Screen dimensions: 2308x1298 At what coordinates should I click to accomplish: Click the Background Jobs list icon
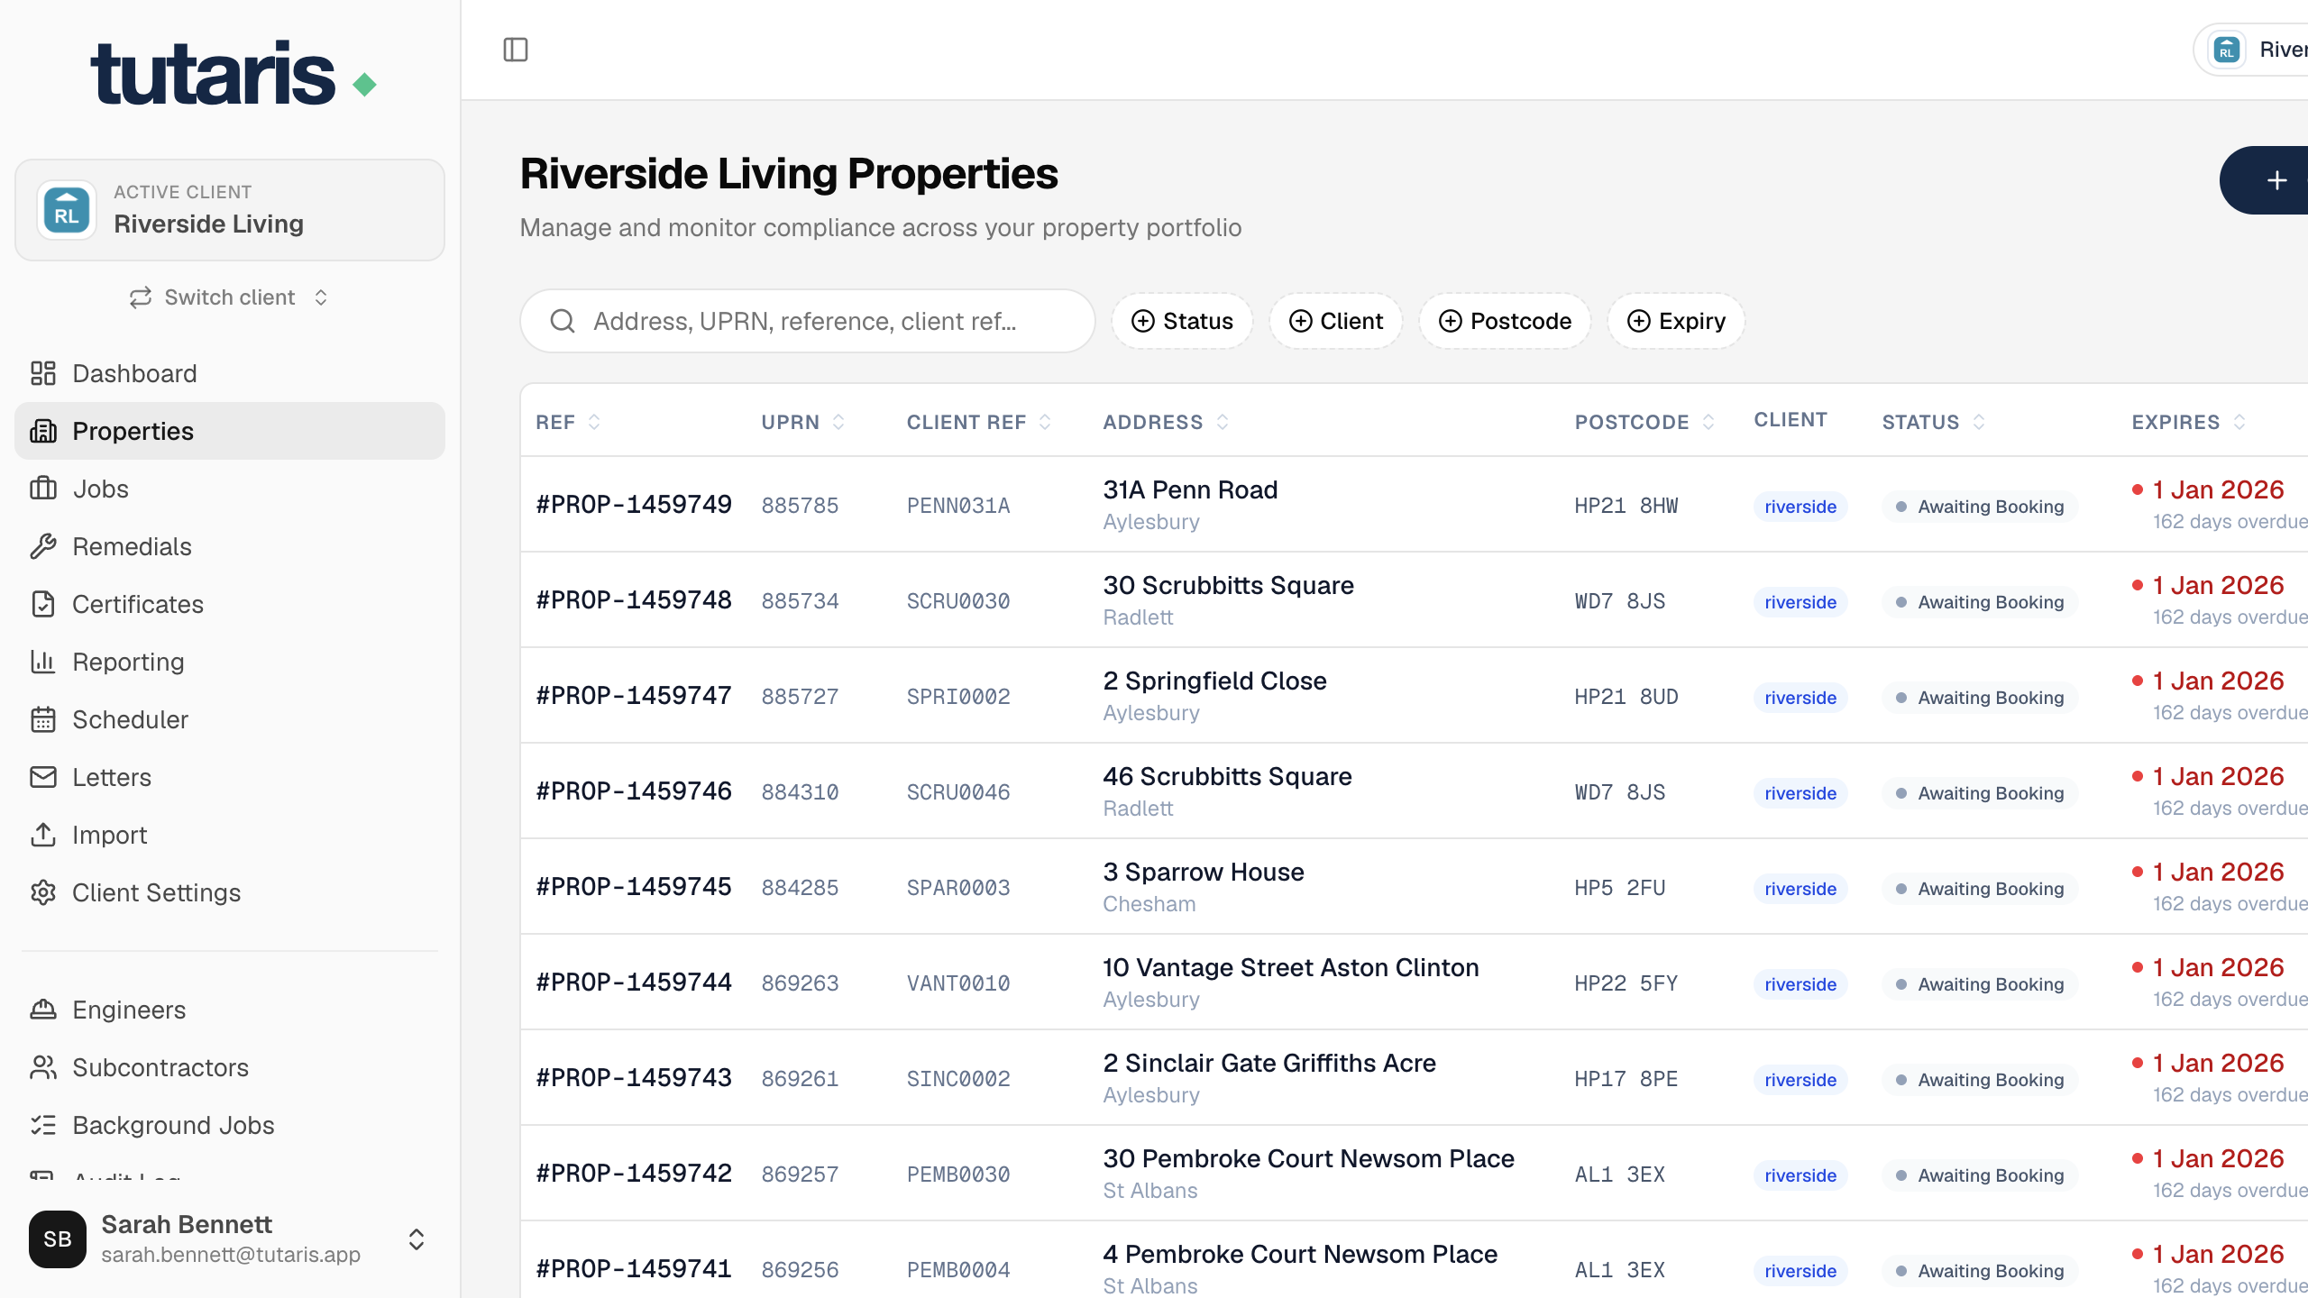click(43, 1125)
